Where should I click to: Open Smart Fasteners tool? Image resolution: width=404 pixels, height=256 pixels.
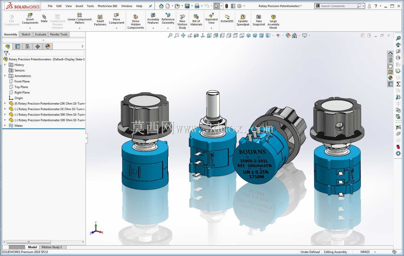tap(100, 20)
